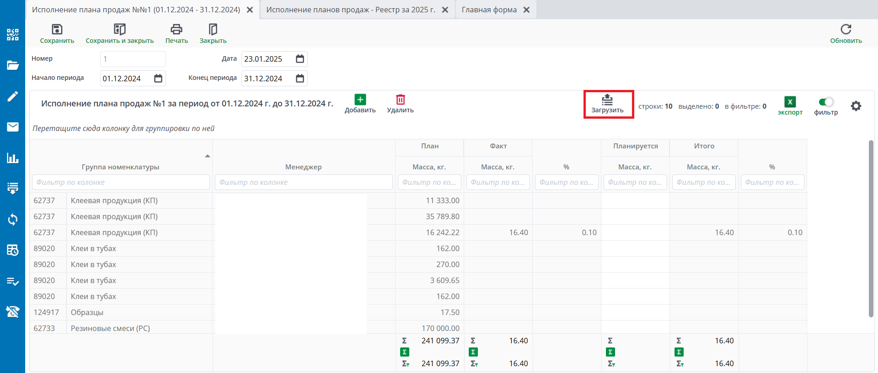Toggle the фильтр switch off
This screenshot has width=878, height=373.
tap(826, 102)
